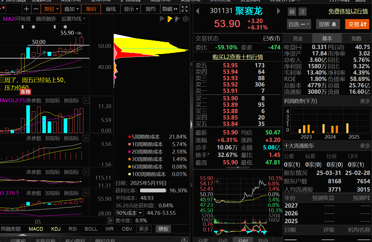This screenshot has width=372, height=242.
Task: Toggle the 可转债 overlay
Action: point(24,19)
